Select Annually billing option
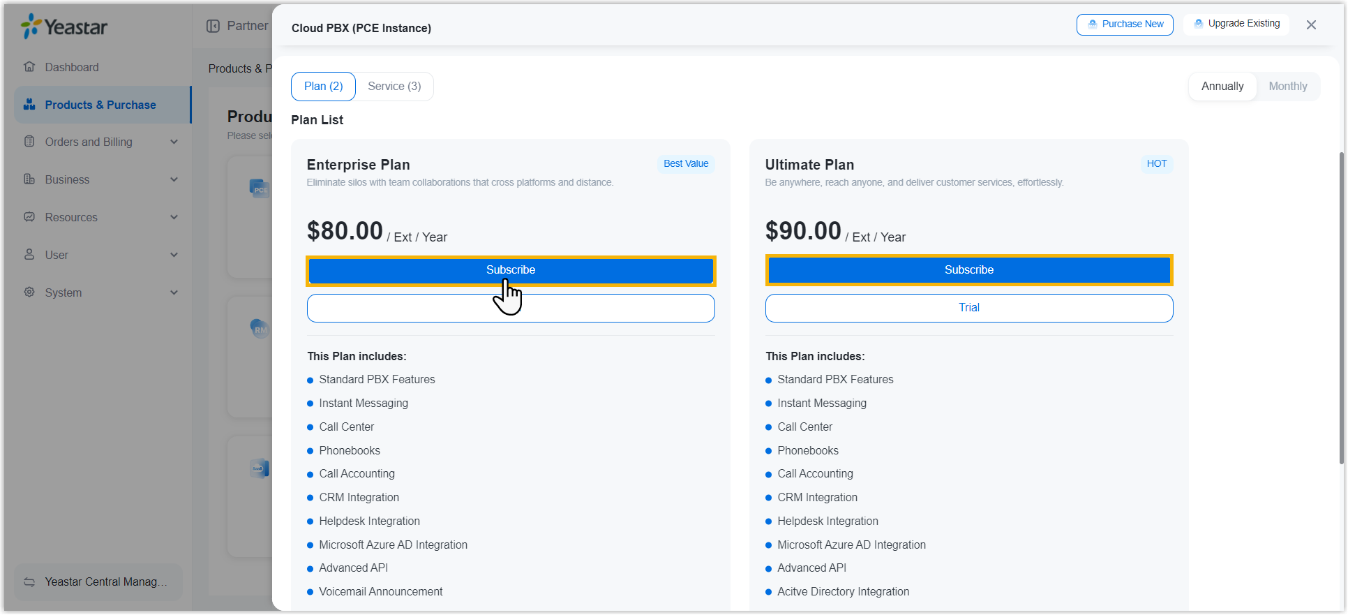1348x615 pixels. (1222, 87)
